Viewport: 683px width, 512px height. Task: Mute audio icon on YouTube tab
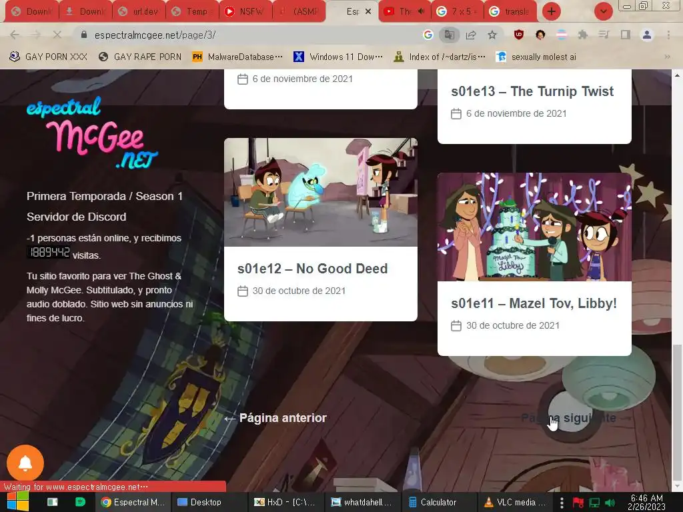[x=421, y=11]
